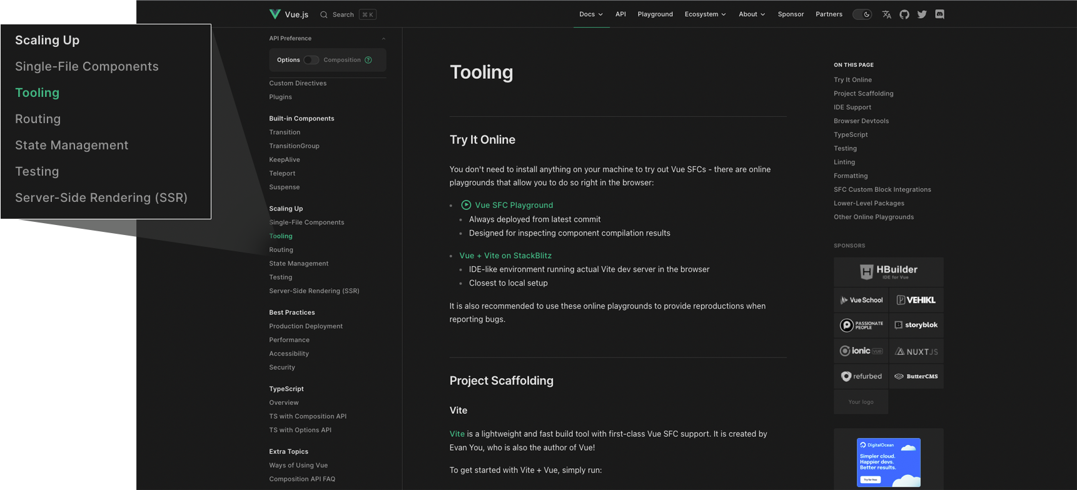
Task: Open KeepAlive in sidebar
Action: [285, 160]
